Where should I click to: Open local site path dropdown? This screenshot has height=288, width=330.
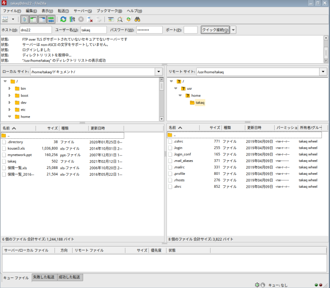159,72
